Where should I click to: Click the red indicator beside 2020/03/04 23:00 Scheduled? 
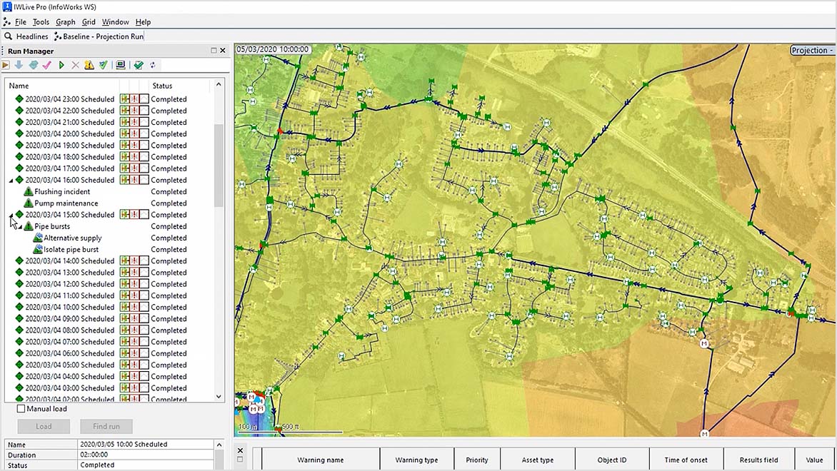click(134, 98)
